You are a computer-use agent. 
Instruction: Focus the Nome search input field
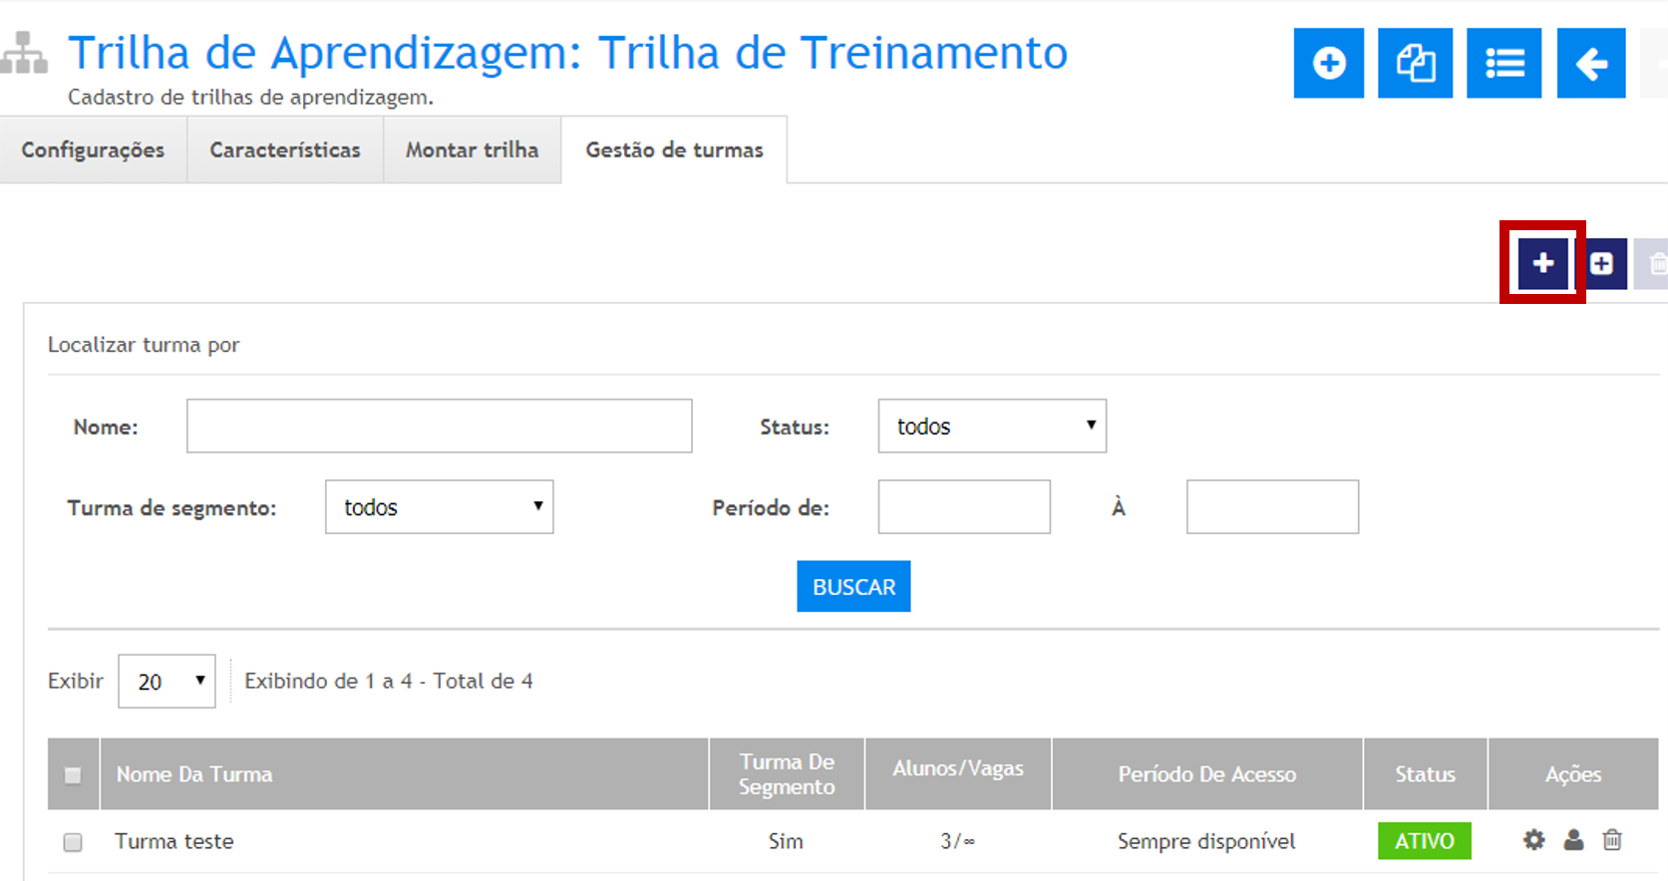click(x=439, y=427)
